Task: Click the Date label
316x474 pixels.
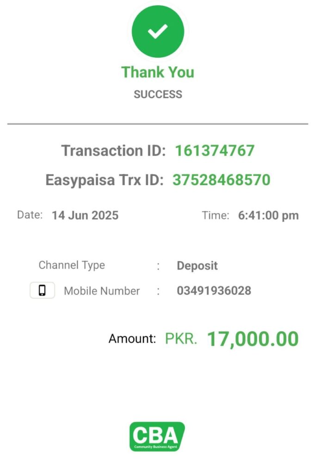Action: tap(30, 215)
